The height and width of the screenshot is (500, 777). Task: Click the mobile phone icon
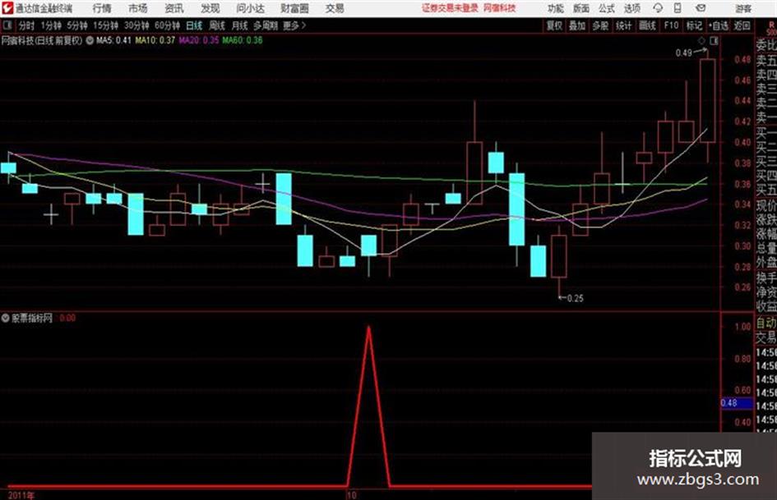pos(678,8)
